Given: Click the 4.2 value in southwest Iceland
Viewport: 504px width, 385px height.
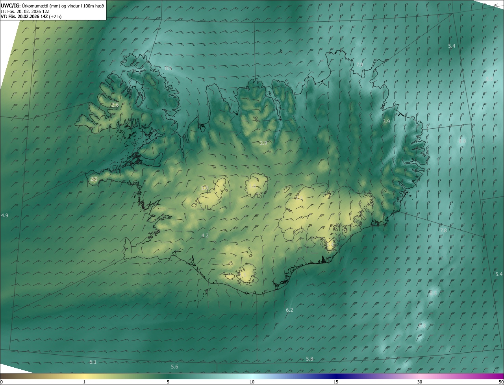Looking at the screenshot, I should (x=205, y=235).
